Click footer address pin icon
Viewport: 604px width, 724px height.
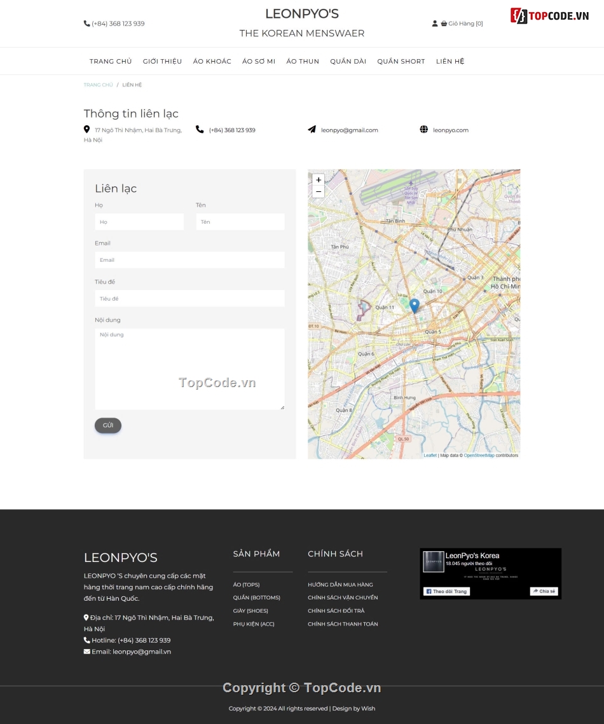click(x=86, y=617)
